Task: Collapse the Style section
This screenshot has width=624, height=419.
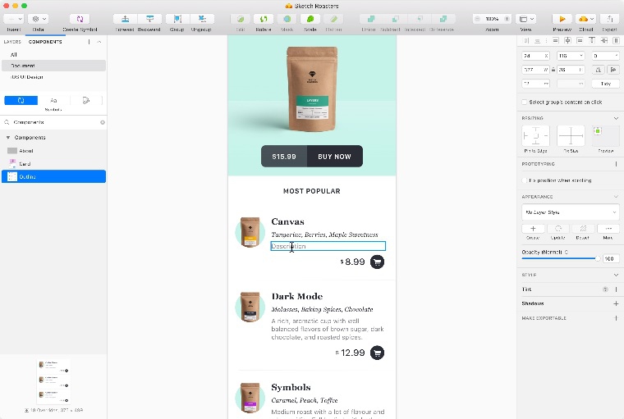Action: click(x=616, y=275)
